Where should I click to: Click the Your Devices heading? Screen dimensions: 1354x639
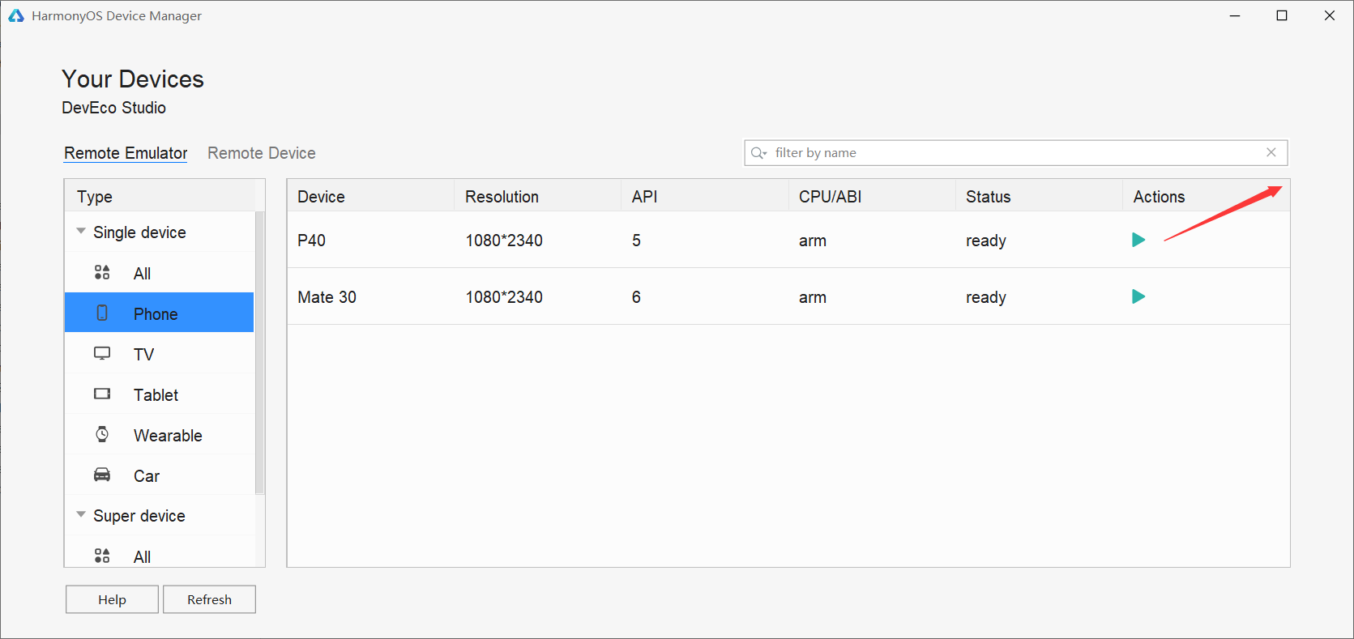click(133, 79)
